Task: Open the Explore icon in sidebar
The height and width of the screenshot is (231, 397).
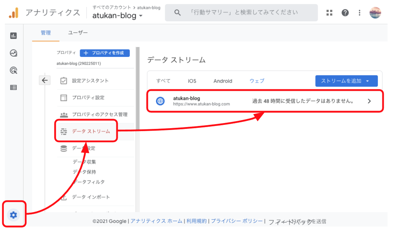Action: 14,53
